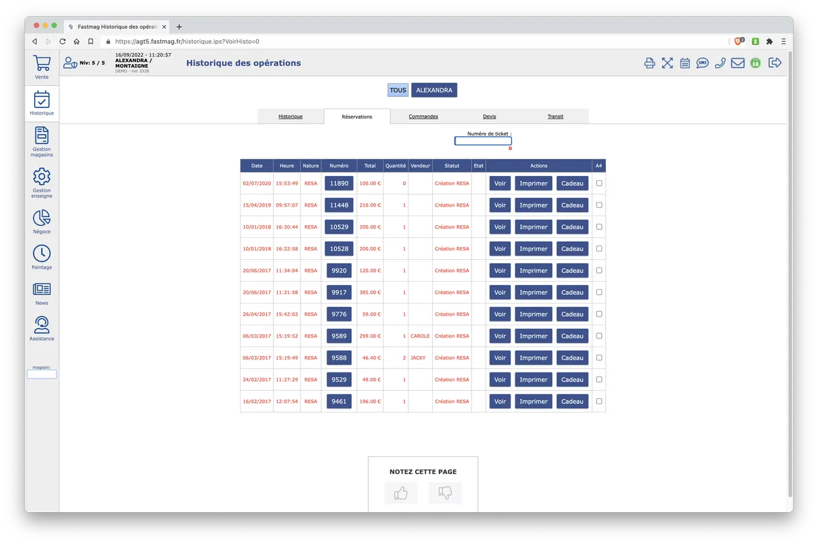Click the 385.00 € total cell
This screenshot has width=818, height=545.
click(370, 293)
